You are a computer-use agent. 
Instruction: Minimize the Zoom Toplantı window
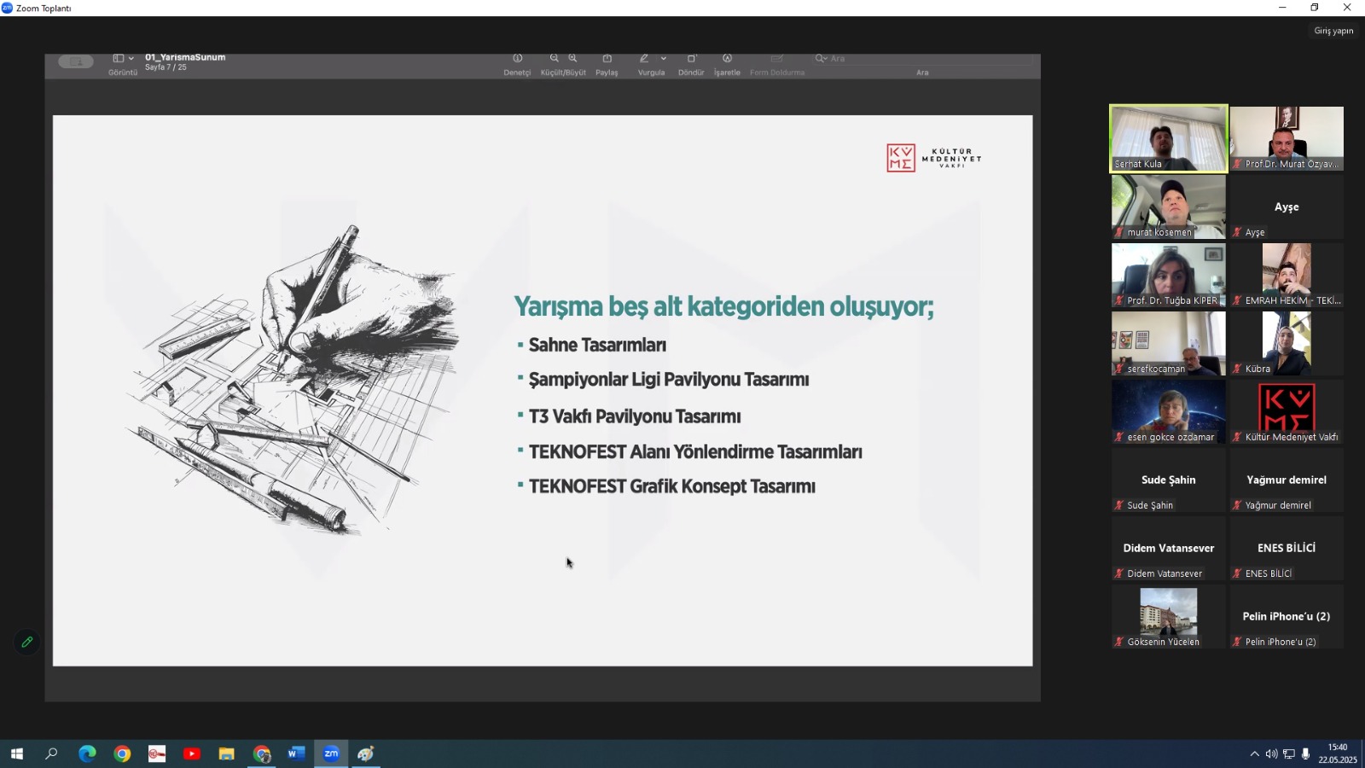click(1282, 8)
